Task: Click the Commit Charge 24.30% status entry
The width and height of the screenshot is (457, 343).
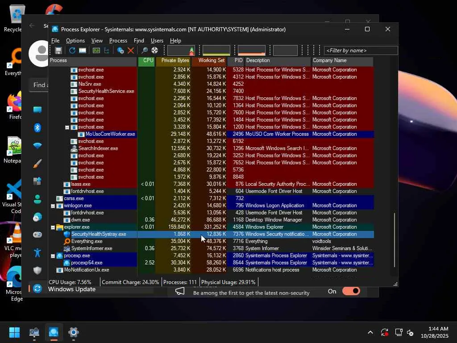Action: tap(130, 282)
